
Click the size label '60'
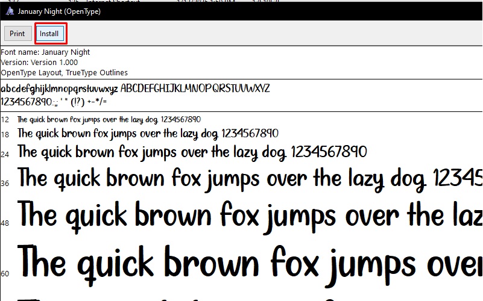pyautogui.click(x=5, y=274)
